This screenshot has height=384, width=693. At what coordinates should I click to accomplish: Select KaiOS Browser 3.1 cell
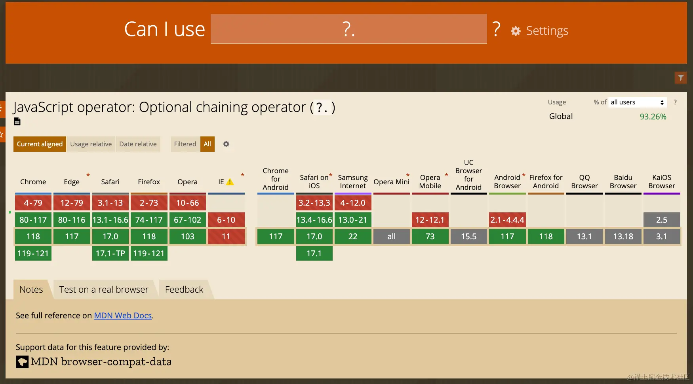click(x=662, y=236)
